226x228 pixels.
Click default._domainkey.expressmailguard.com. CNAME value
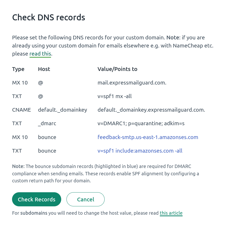tap(151, 110)
